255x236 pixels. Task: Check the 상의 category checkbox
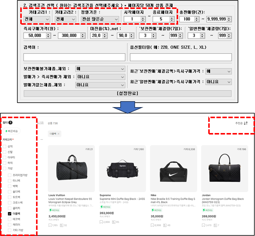[4, 146]
